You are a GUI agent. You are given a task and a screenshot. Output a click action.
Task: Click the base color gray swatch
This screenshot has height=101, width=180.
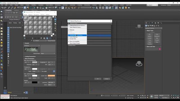click(x=35, y=62)
